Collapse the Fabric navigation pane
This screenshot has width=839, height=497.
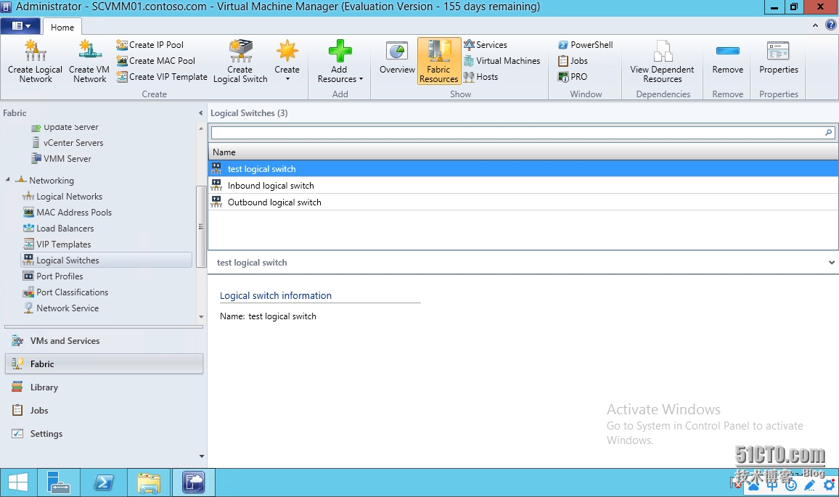tap(200, 113)
